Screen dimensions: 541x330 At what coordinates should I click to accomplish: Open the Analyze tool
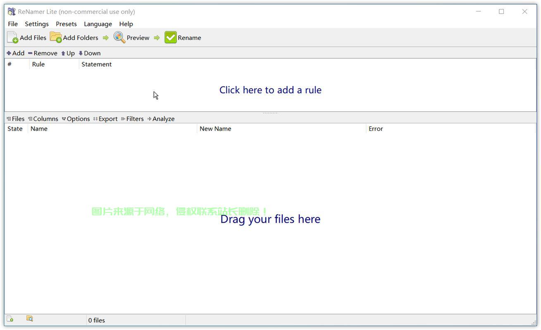coord(161,119)
